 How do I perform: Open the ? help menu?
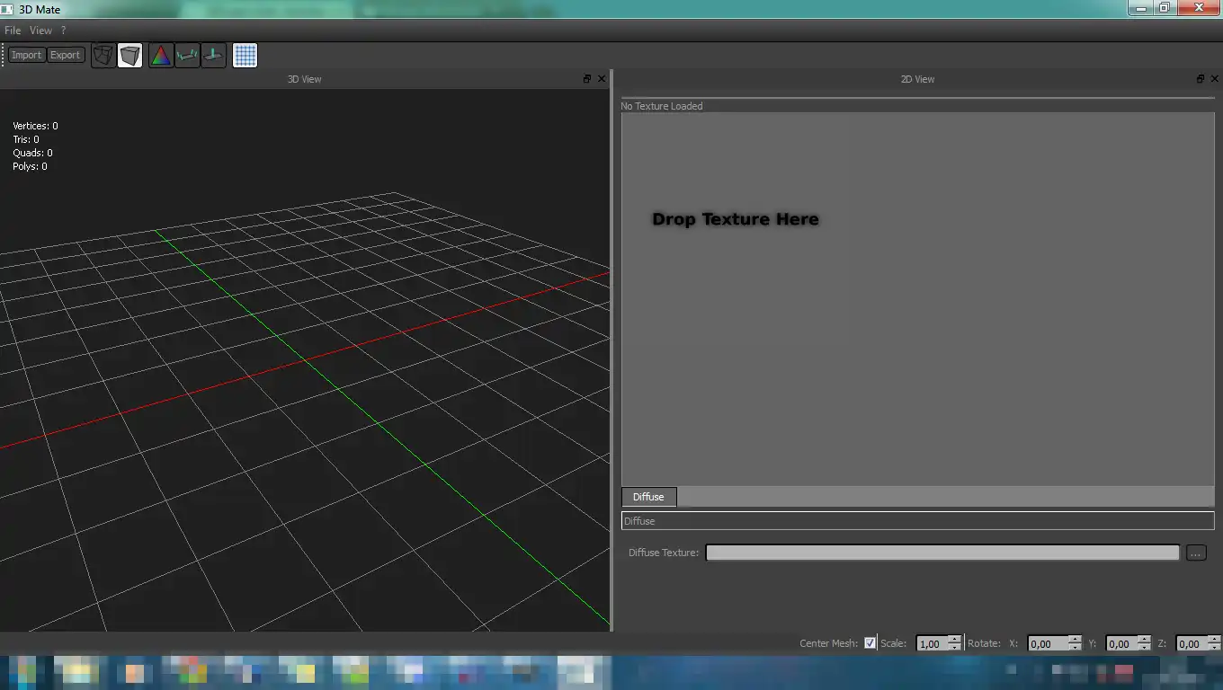(x=63, y=31)
